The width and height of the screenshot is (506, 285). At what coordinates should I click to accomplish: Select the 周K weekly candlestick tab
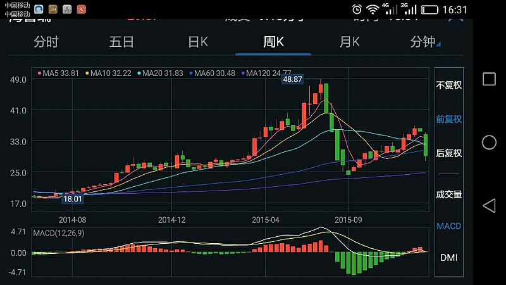click(273, 42)
